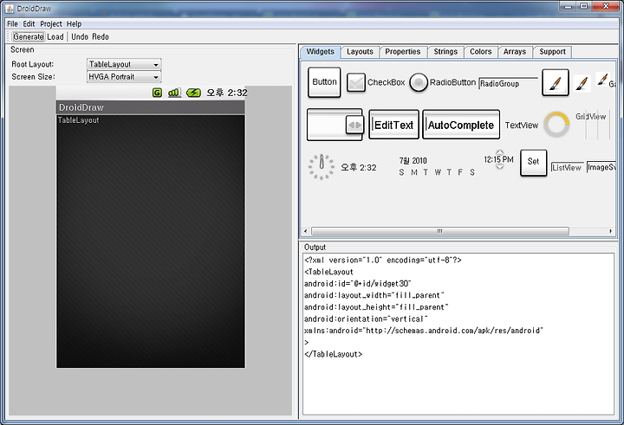Open the Edit menu

(29, 24)
